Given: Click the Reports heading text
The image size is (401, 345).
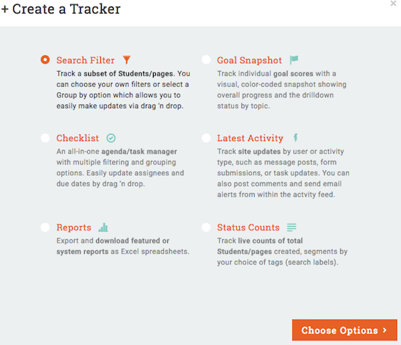Looking at the screenshot, I should coord(74,227).
